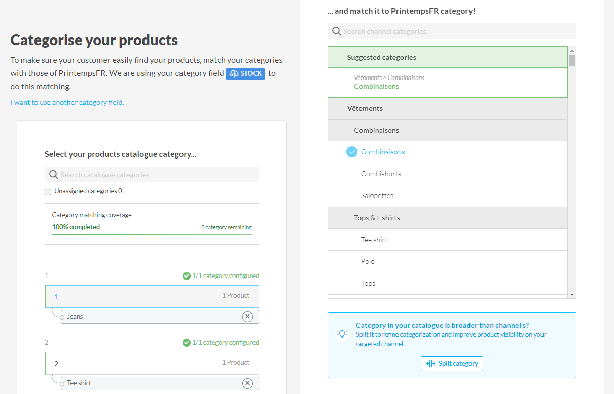Click green check icon for category 1
Screen dimensions: 614x394
pyautogui.click(x=187, y=276)
